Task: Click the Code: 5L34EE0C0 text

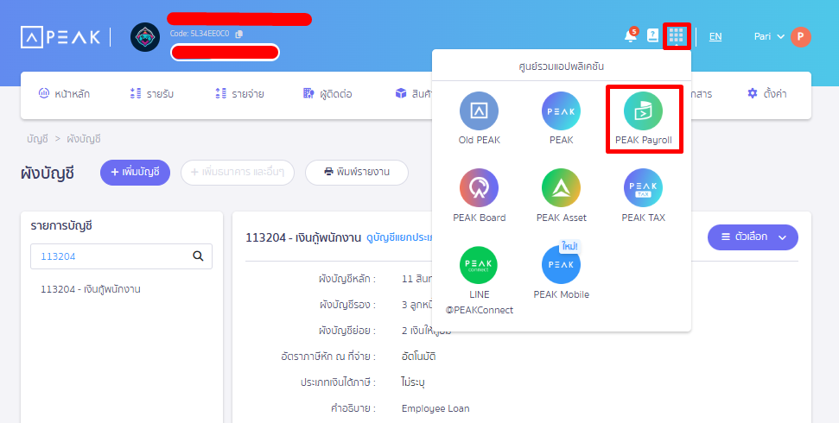Action: coord(200,34)
